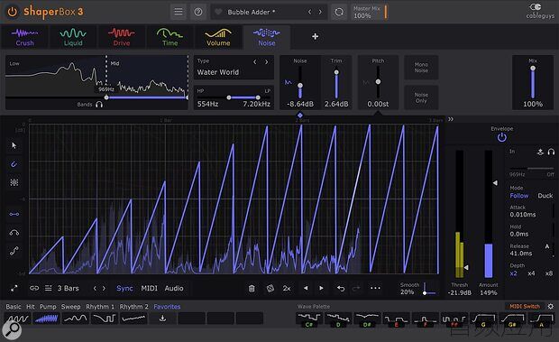559x342 pixels.
Task: Select the Sync trigger mode
Action: point(124,288)
